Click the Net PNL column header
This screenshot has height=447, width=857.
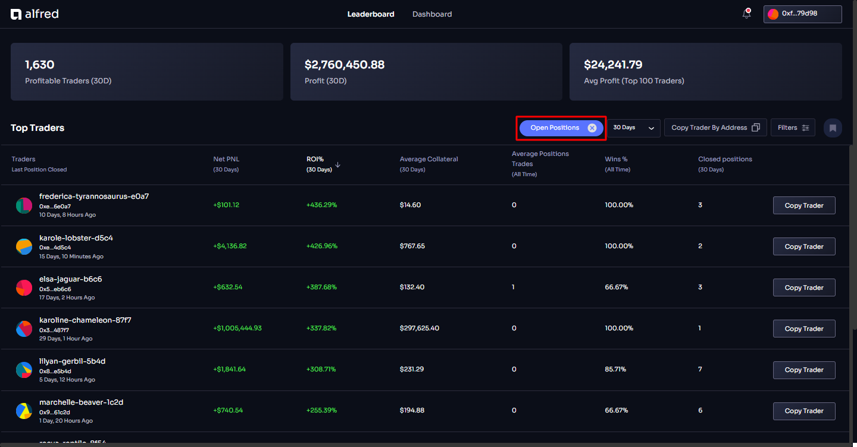coord(226,159)
